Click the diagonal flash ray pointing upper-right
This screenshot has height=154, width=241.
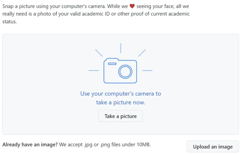click(142, 53)
